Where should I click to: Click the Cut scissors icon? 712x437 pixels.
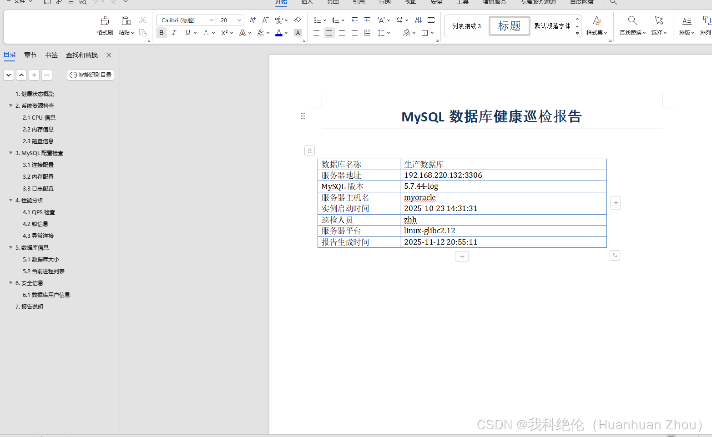pyautogui.click(x=143, y=20)
